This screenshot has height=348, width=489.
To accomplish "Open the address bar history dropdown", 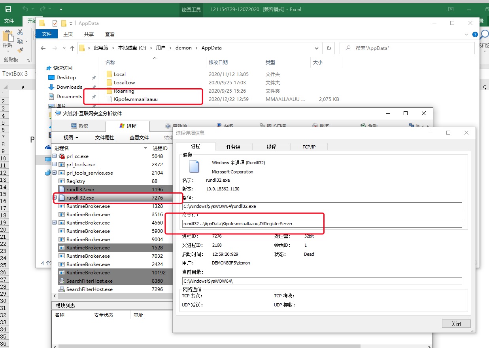I will tap(317, 48).
